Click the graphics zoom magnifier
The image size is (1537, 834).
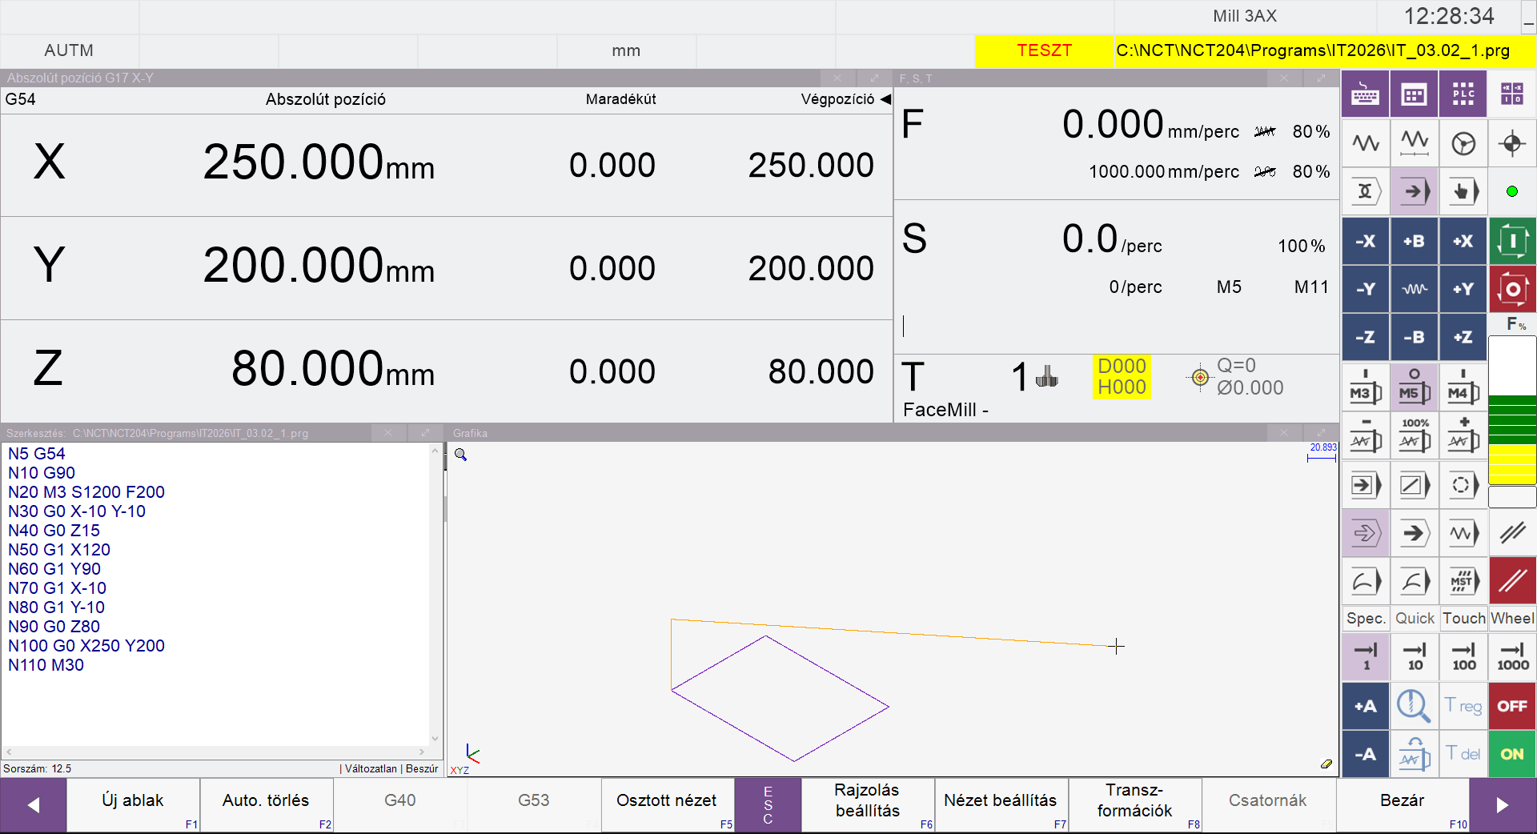point(461,455)
